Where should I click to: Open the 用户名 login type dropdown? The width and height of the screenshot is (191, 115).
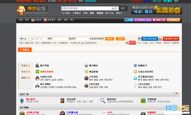click(25, 39)
